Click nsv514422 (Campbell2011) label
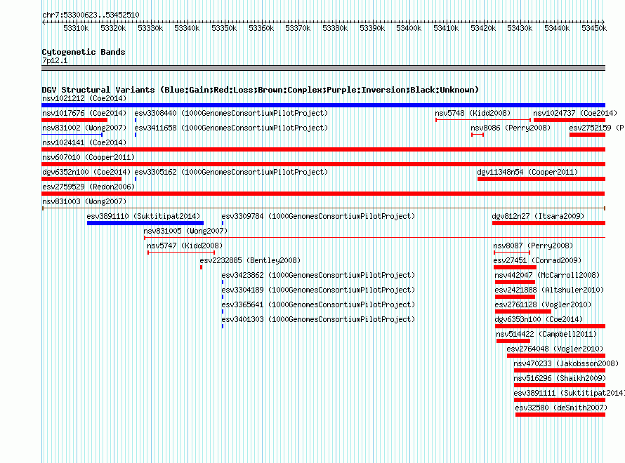 (546, 334)
